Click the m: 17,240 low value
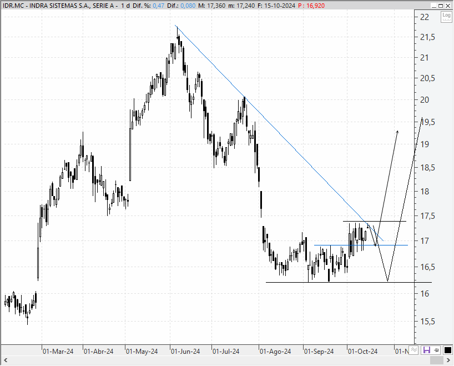454x366 pixels. (242, 6)
